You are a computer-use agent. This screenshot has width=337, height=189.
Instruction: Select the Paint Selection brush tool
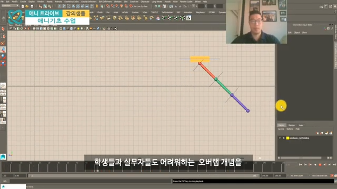pos(3,43)
